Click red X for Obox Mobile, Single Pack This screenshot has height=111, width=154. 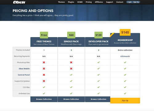coord(71,69)
